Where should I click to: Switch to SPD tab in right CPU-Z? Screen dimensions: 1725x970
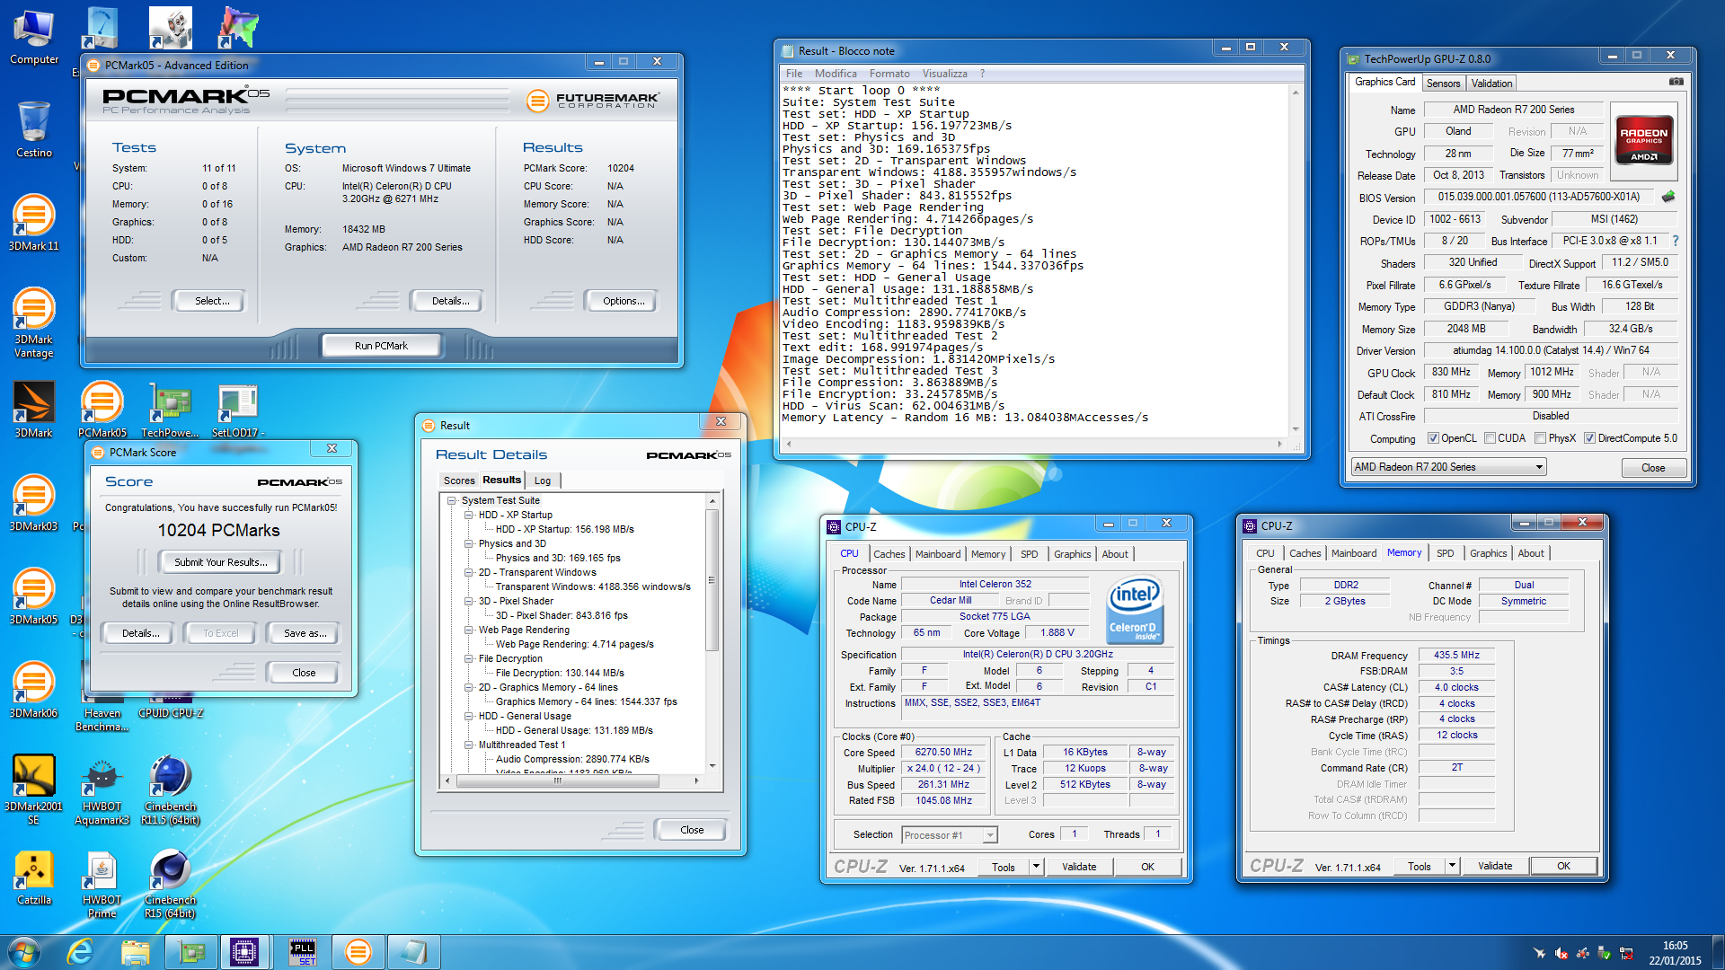[1445, 553]
